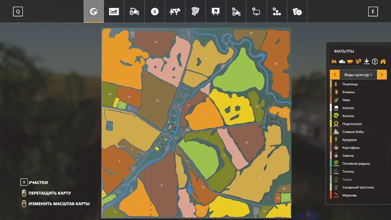Open the prices statistics chart tab
This screenshot has width=391, height=220.
pyautogui.click(x=114, y=11)
